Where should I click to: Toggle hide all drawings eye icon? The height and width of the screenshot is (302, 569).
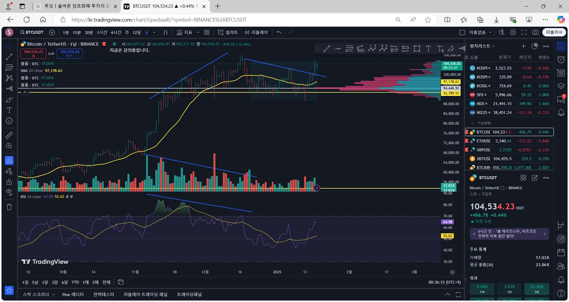click(9, 192)
